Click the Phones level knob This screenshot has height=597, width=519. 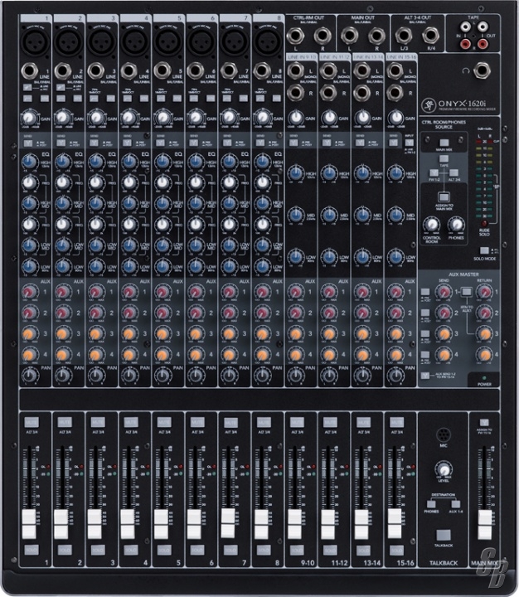tap(455, 225)
